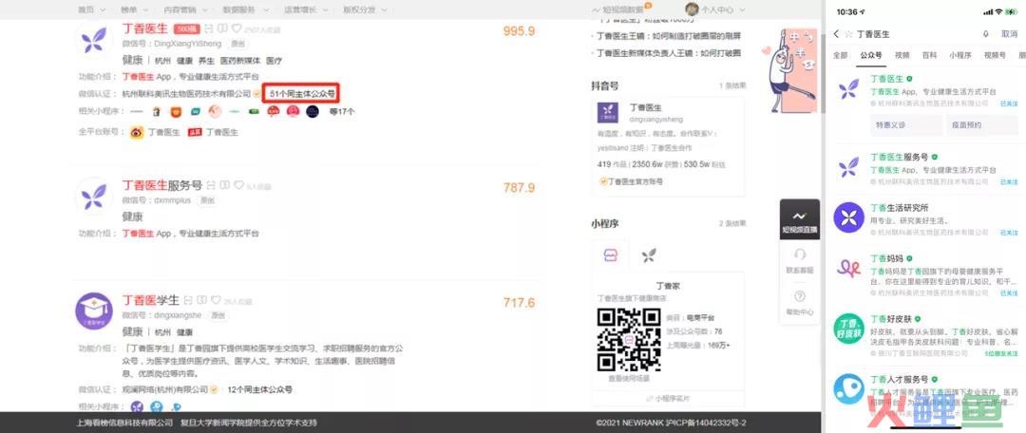Select 全部 tab in phone search
The image size is (1026, 433).
840,56
